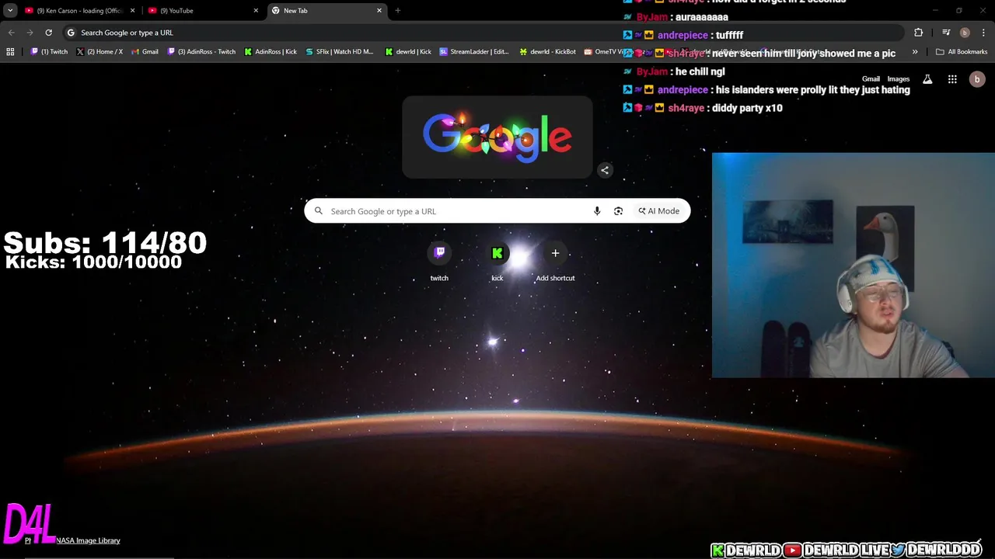Open the NASA Image Library link
This screenshot has height=559, width=995.
tap(88, 540)
